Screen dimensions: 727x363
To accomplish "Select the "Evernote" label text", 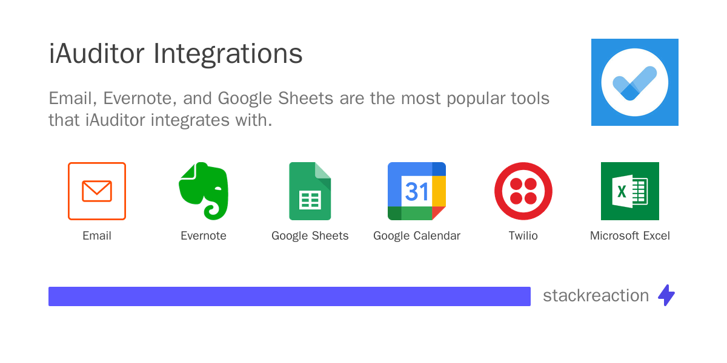I will (204, 236).
